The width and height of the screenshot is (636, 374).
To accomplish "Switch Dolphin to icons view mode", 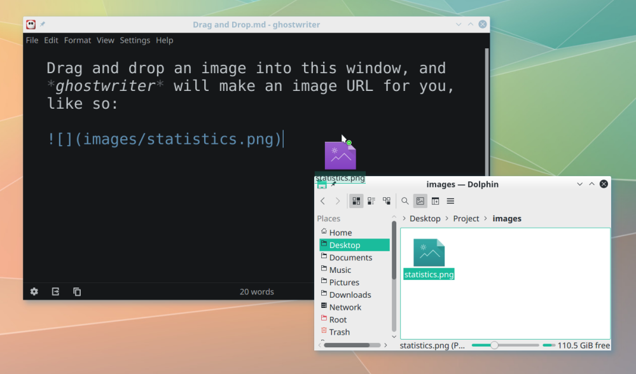I will pyautogui.click(x=356, y=201).
